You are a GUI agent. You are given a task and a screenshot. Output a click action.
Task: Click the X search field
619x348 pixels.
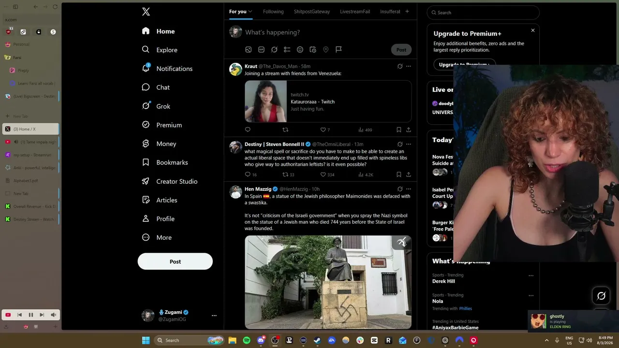(483, 13)
